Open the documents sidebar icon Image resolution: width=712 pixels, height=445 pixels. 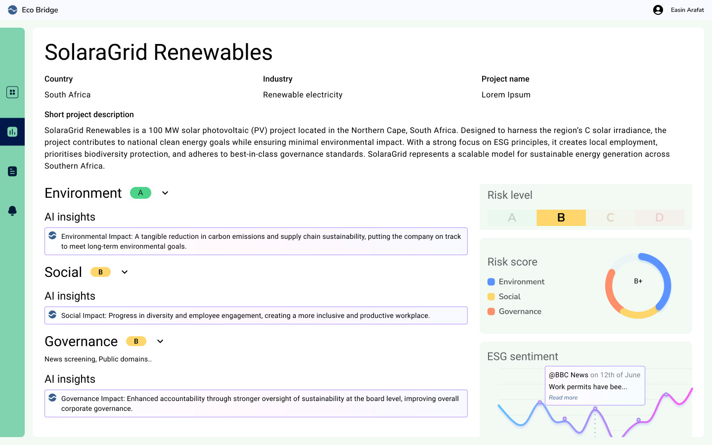(x=12, y=172)
